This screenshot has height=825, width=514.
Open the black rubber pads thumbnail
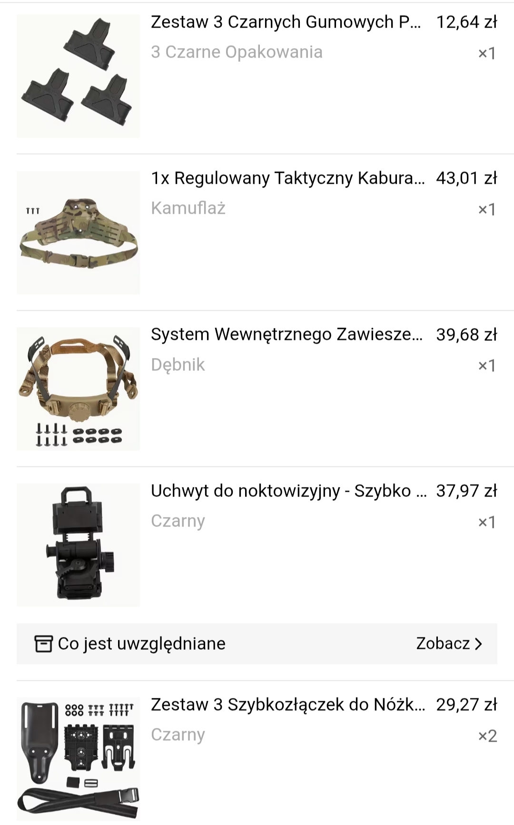click(x=78, y=76)
